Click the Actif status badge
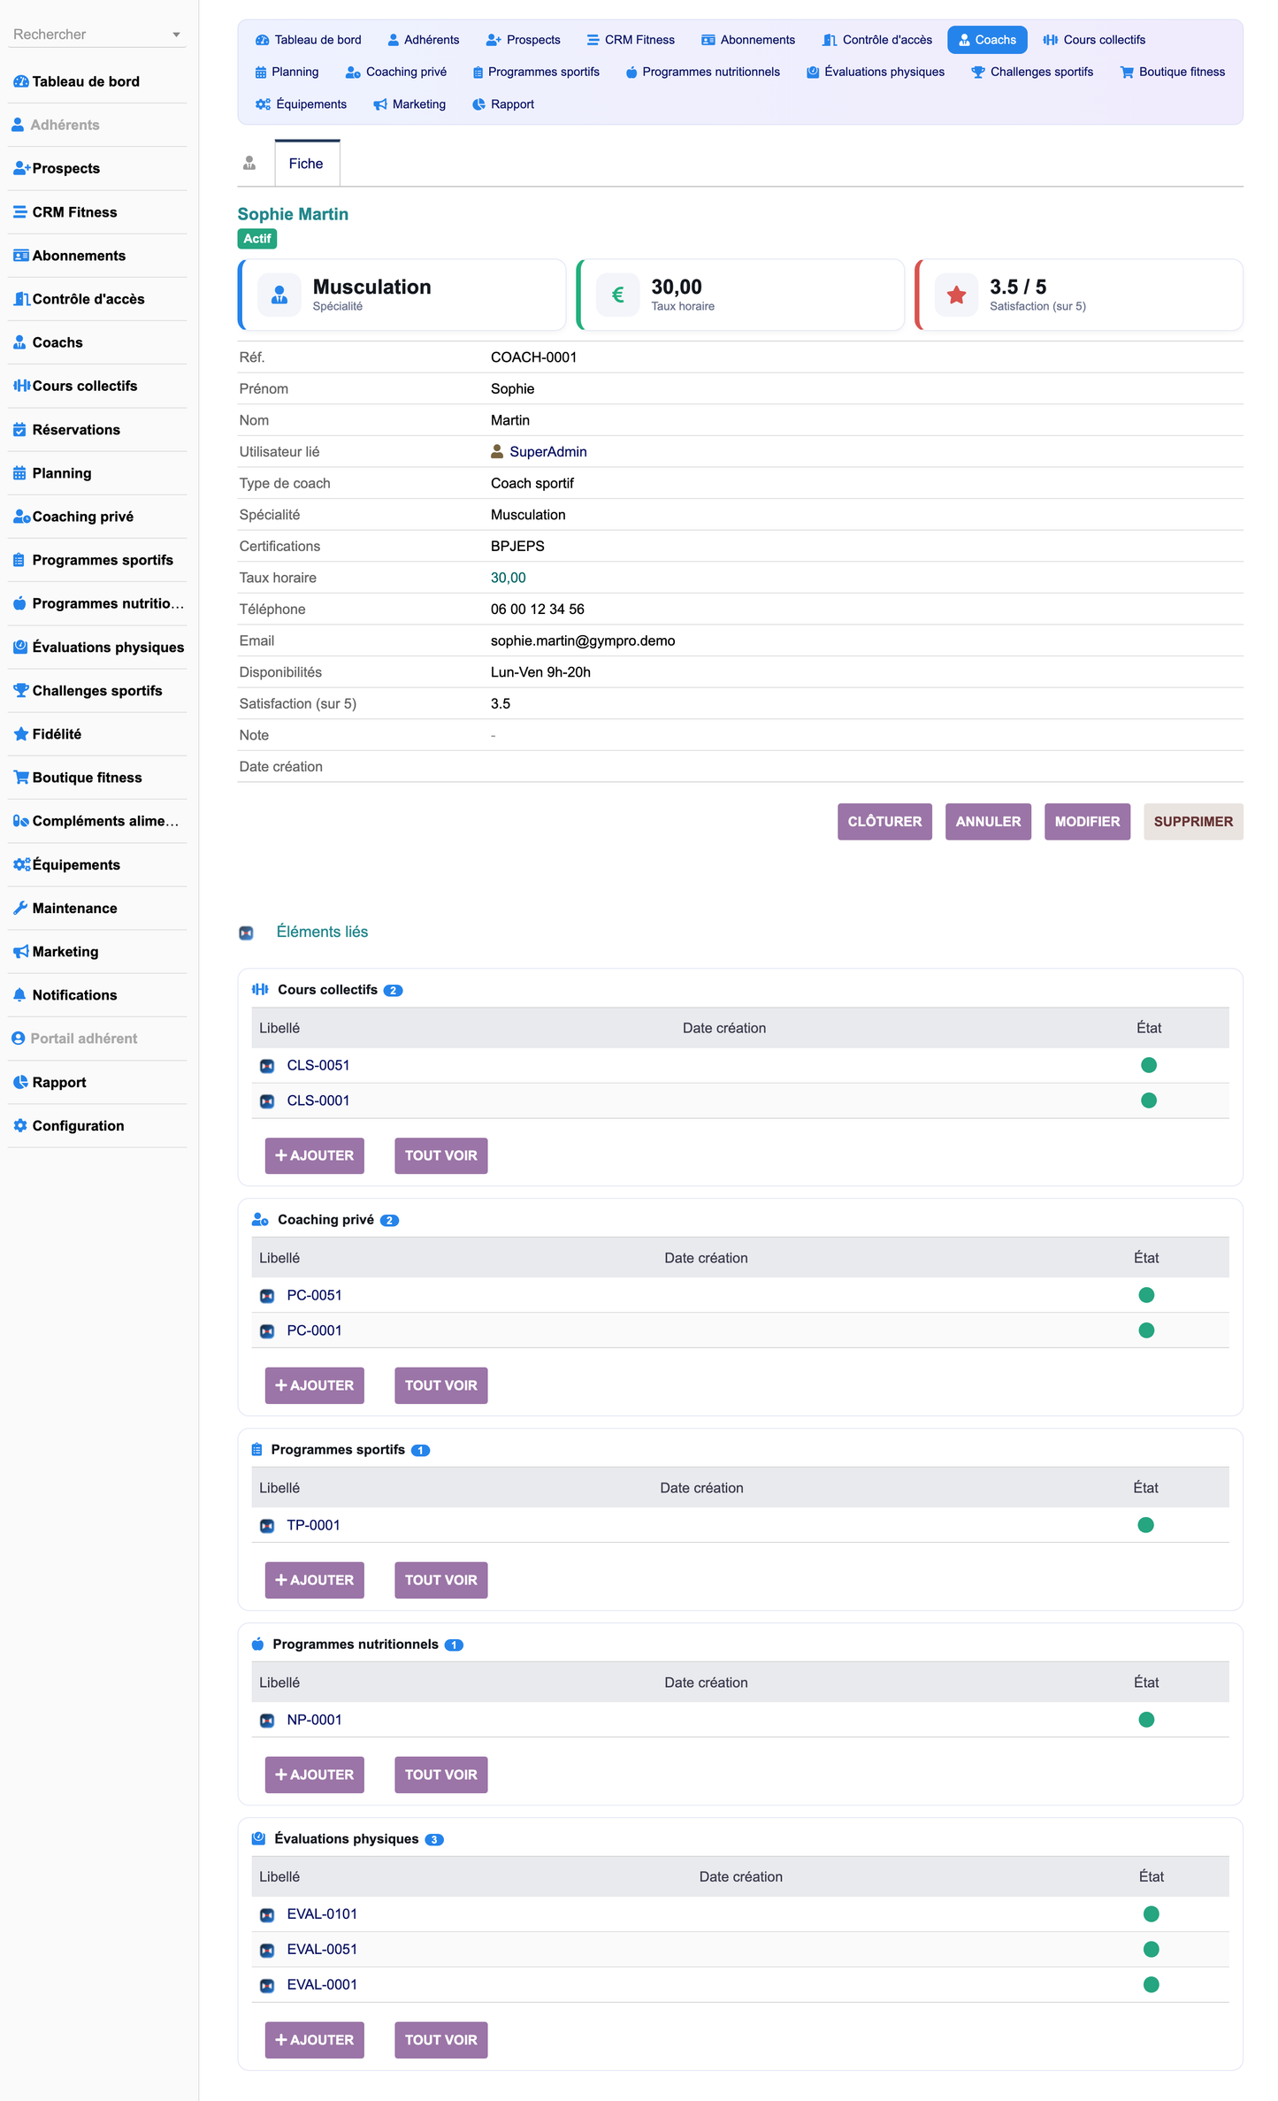The width and height of the screenshot is (1278, 2101). click(x=257, y=239)
